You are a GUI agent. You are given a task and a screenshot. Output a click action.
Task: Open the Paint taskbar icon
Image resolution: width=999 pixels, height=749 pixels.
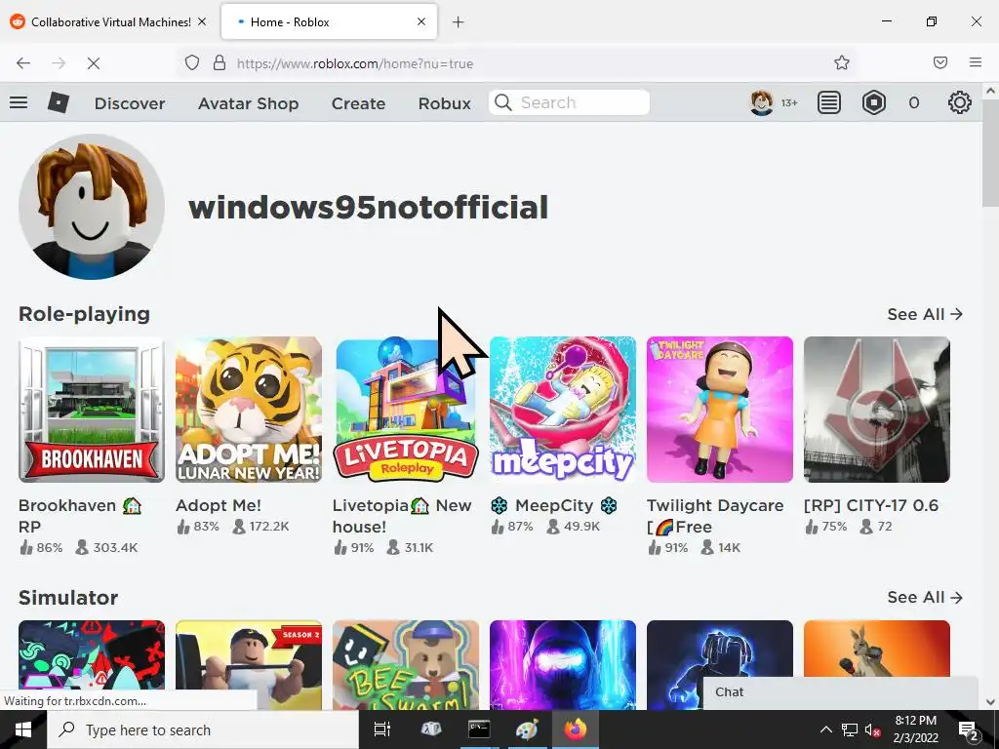tap(527, 729)
